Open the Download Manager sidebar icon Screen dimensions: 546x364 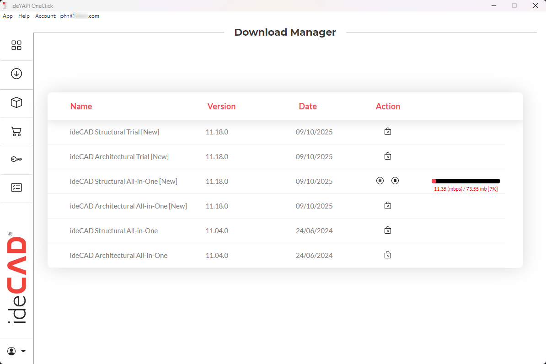[16, 74]
